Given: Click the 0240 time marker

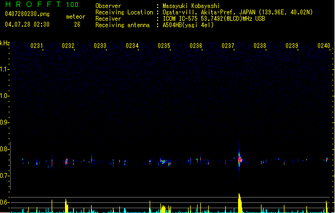Looking at the screenshot, I should 324,46.
